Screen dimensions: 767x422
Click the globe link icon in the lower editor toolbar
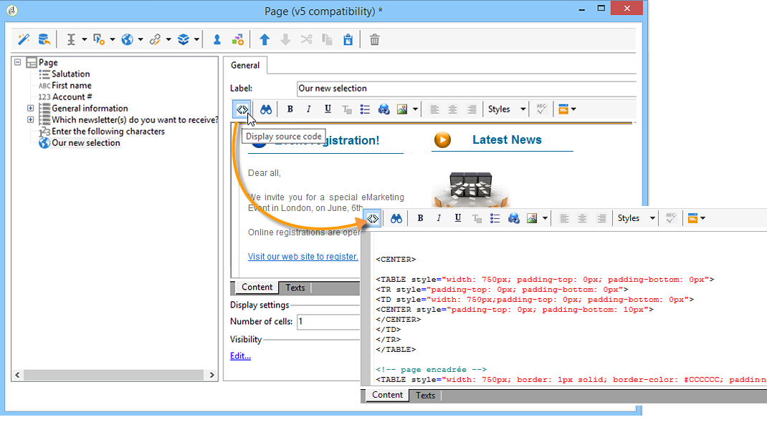tap(513, 218)
